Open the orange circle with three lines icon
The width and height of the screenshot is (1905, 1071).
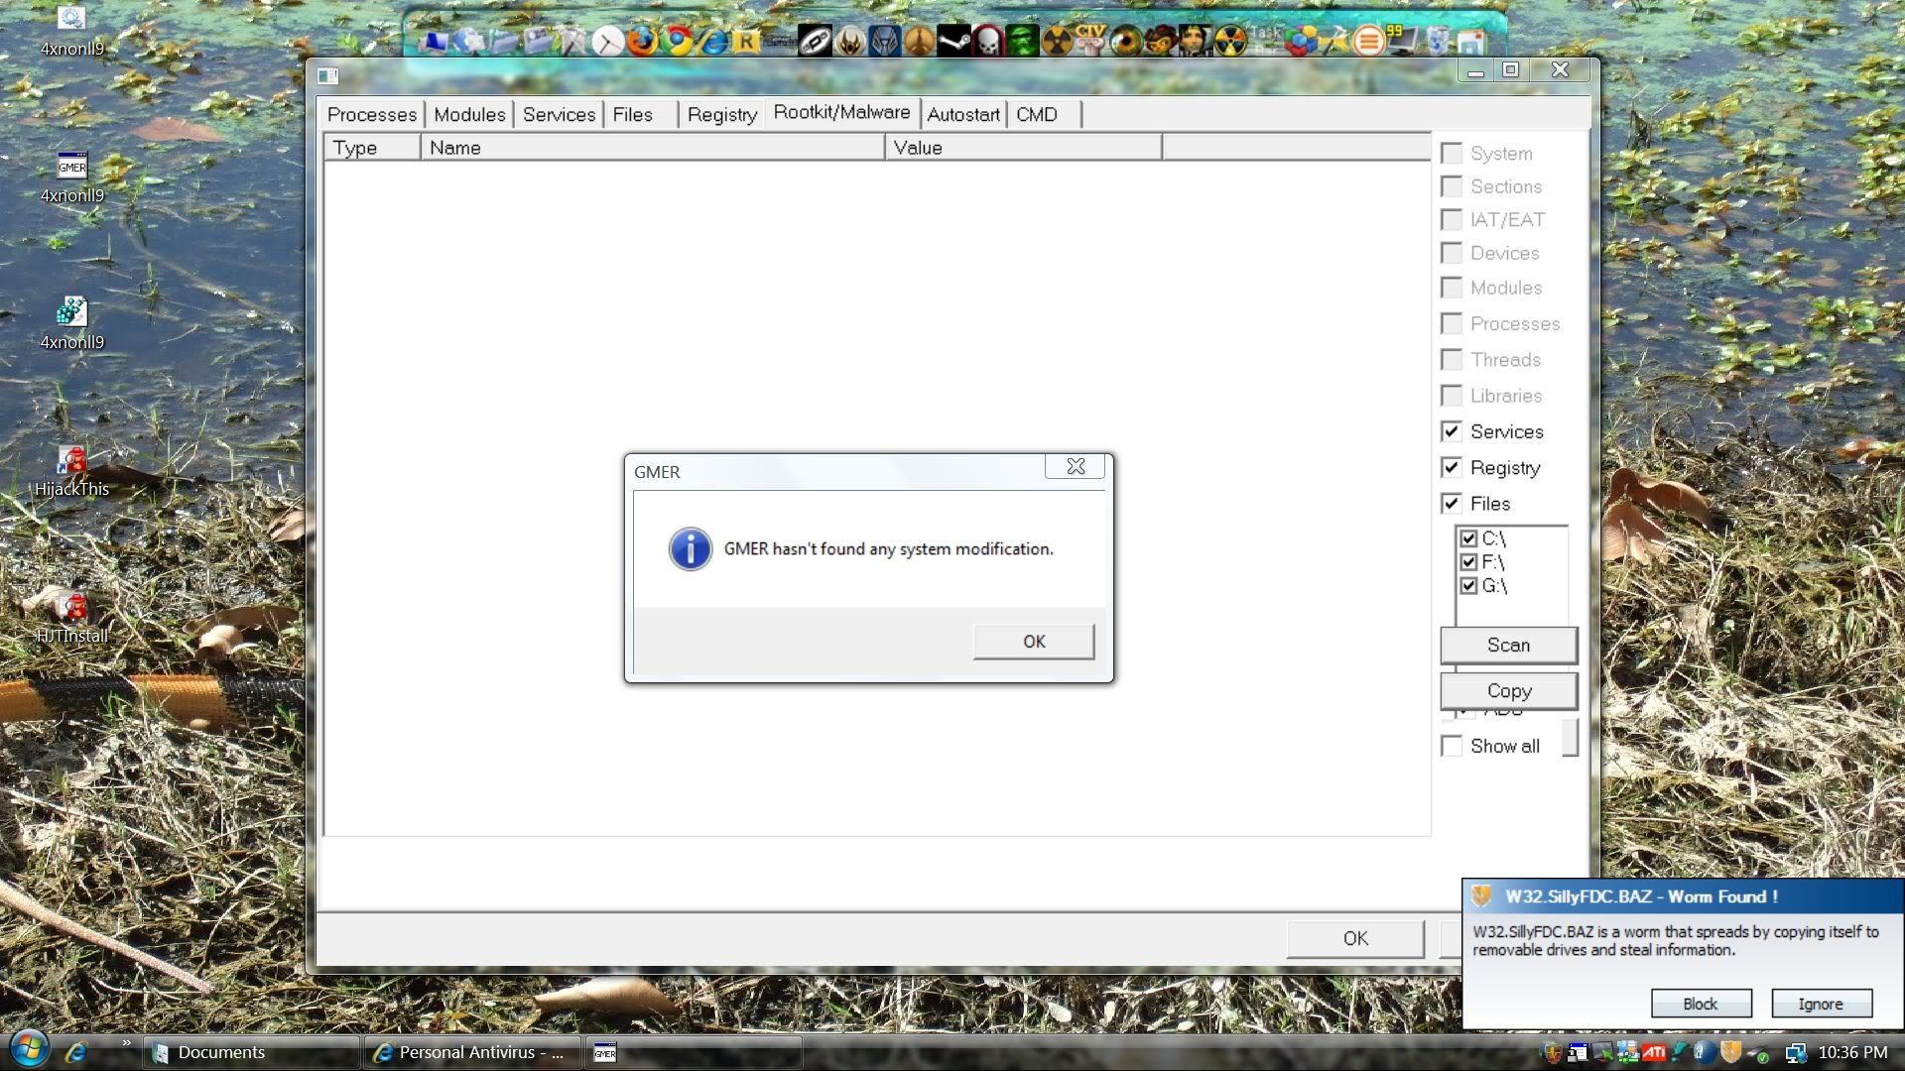(x=1368, y=42)
